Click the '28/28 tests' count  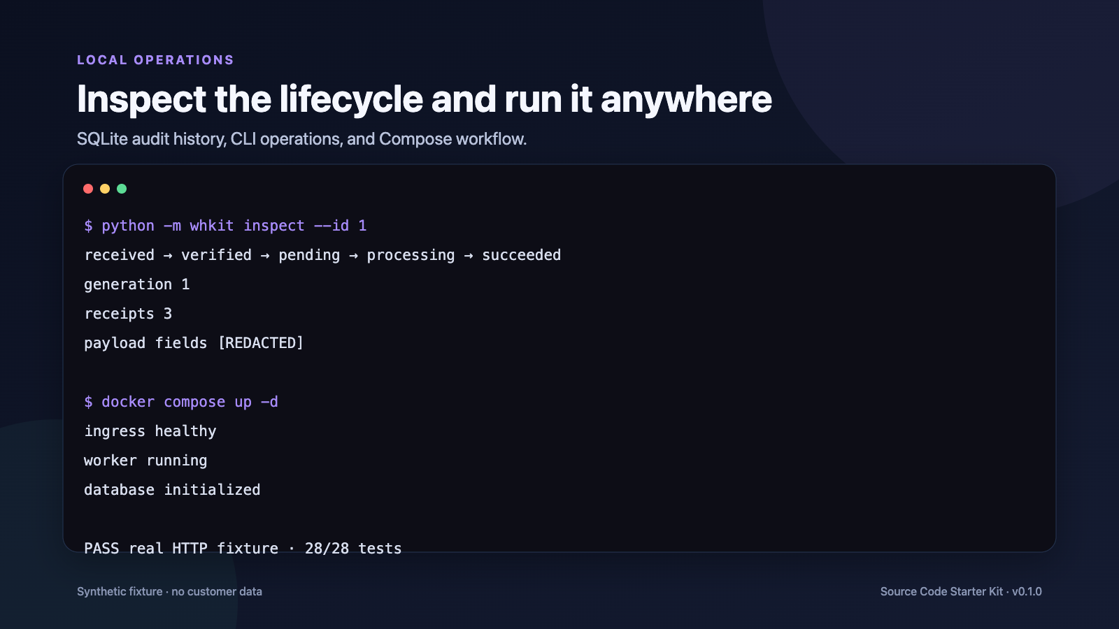point(353,548)
